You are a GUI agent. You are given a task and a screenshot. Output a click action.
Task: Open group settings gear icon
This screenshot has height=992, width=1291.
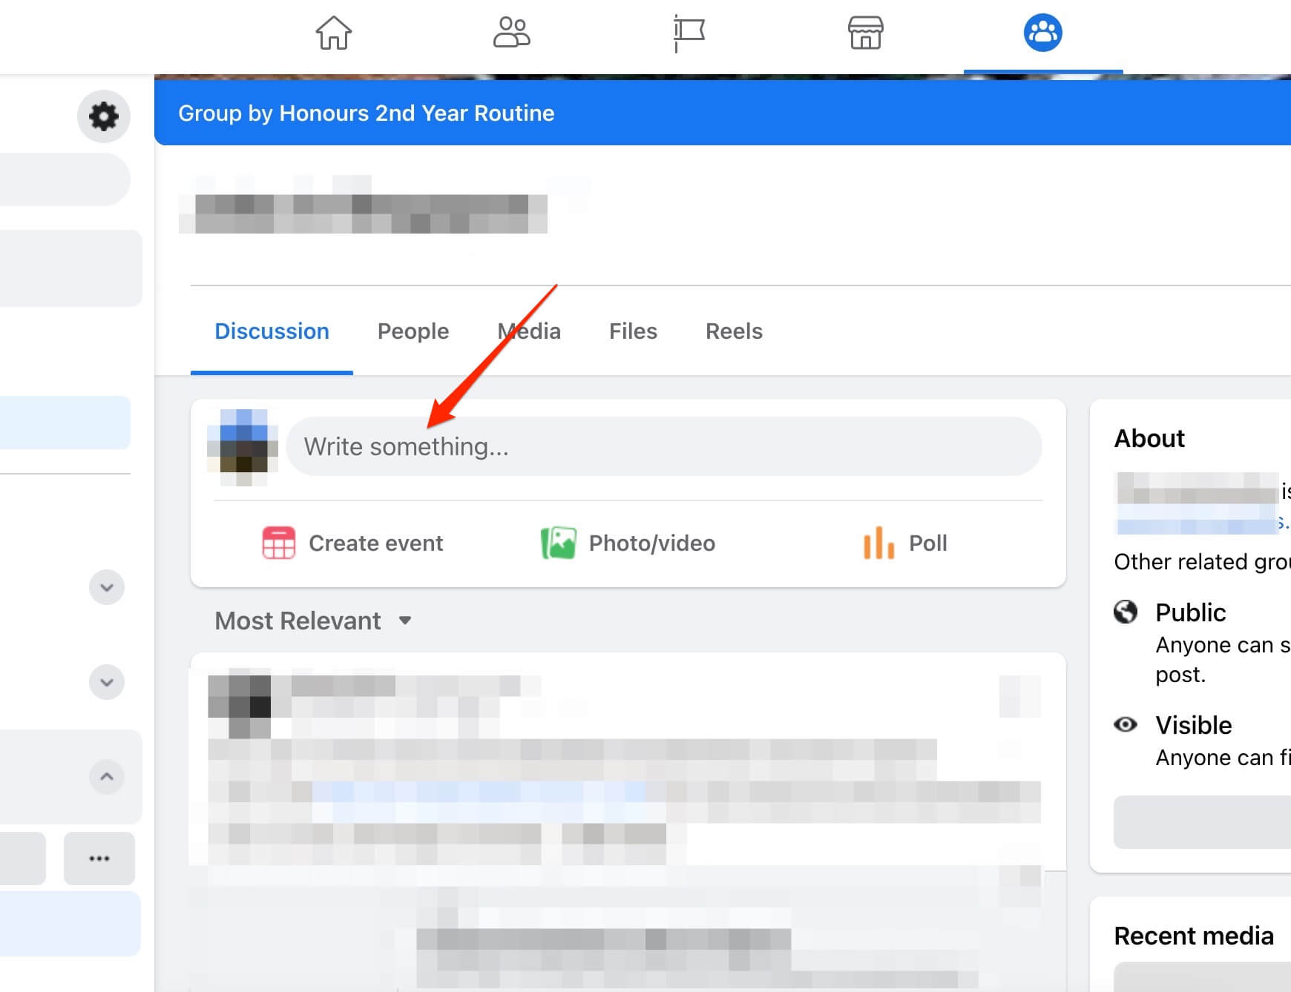104,116
